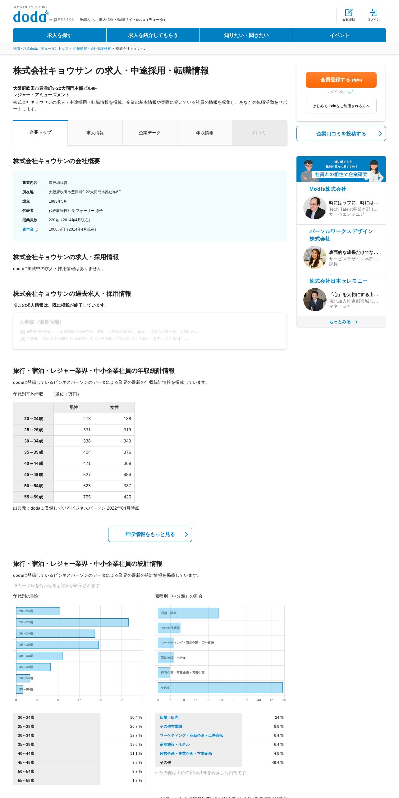Switch to the 年収情報 tab
Viewport: 399px width, 798px height.
point(205,133)
